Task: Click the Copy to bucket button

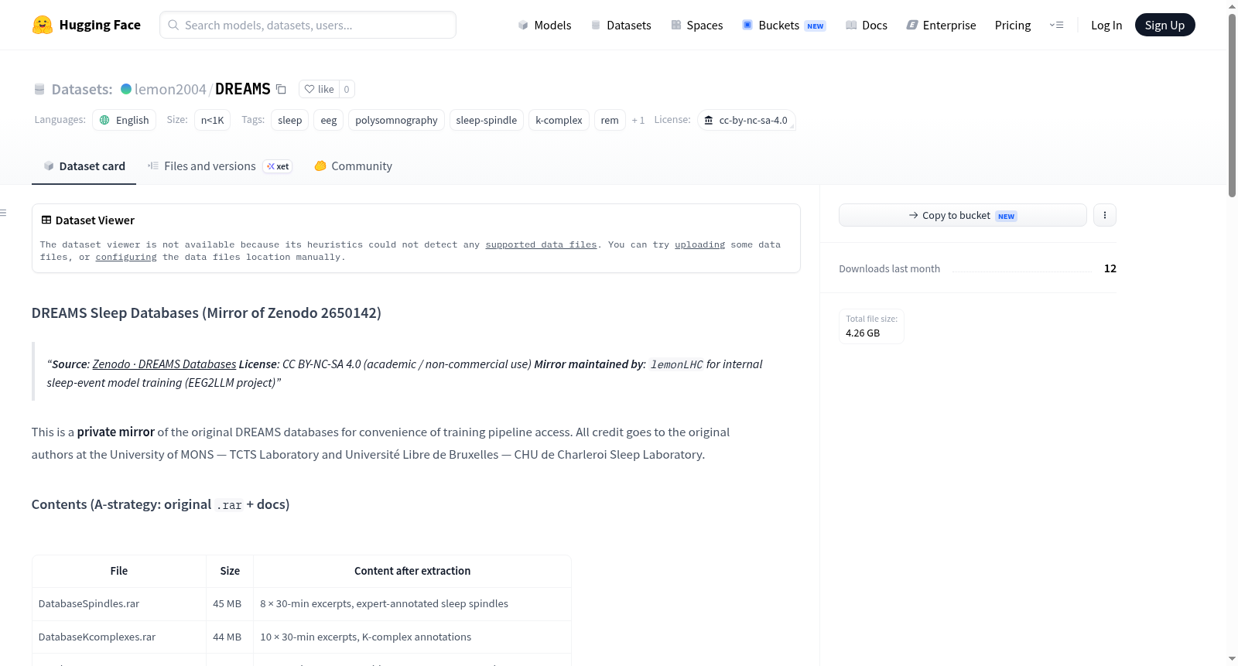Action: 963,215
